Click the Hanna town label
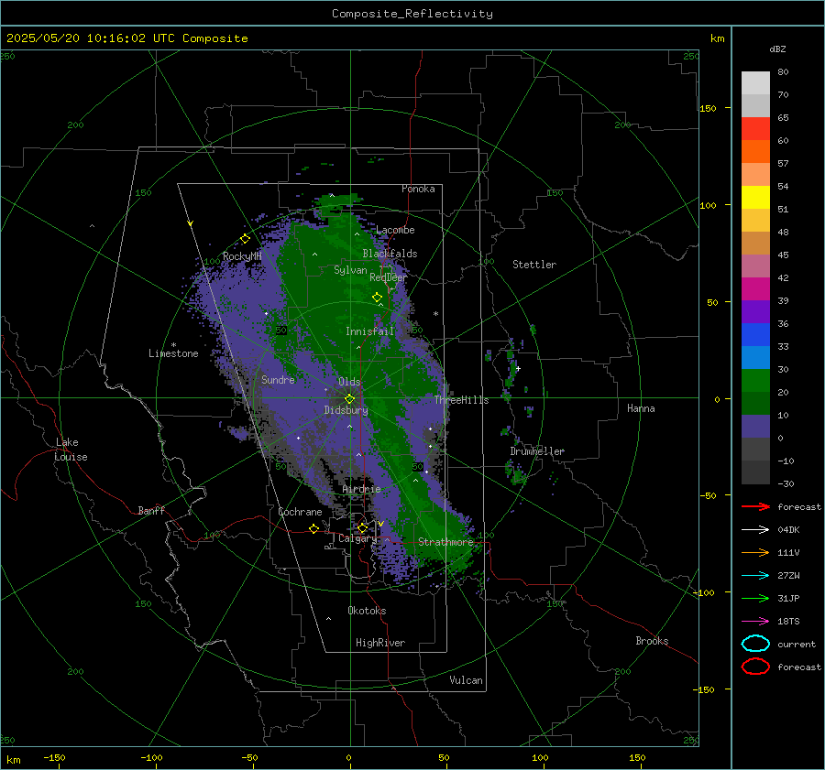The image size is (825, 770). pos(641,408)
